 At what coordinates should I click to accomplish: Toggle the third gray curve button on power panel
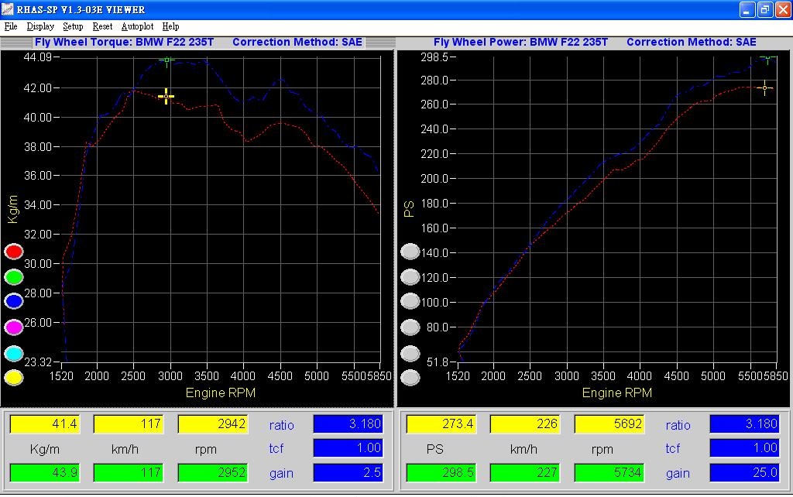410,301
